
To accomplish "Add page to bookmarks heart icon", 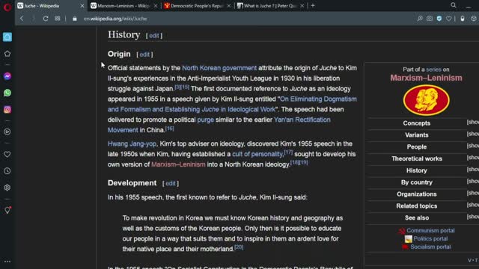I will tap(448, 19).
